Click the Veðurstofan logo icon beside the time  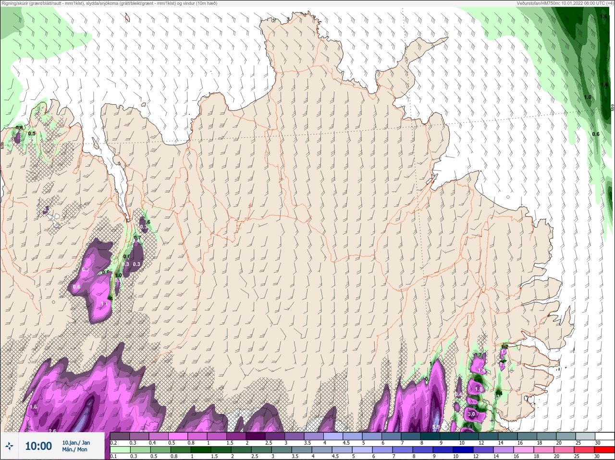[9, 446]
